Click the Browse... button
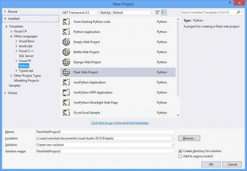Image resolution: width=247 pixels, height=171 pixels. 189,138
